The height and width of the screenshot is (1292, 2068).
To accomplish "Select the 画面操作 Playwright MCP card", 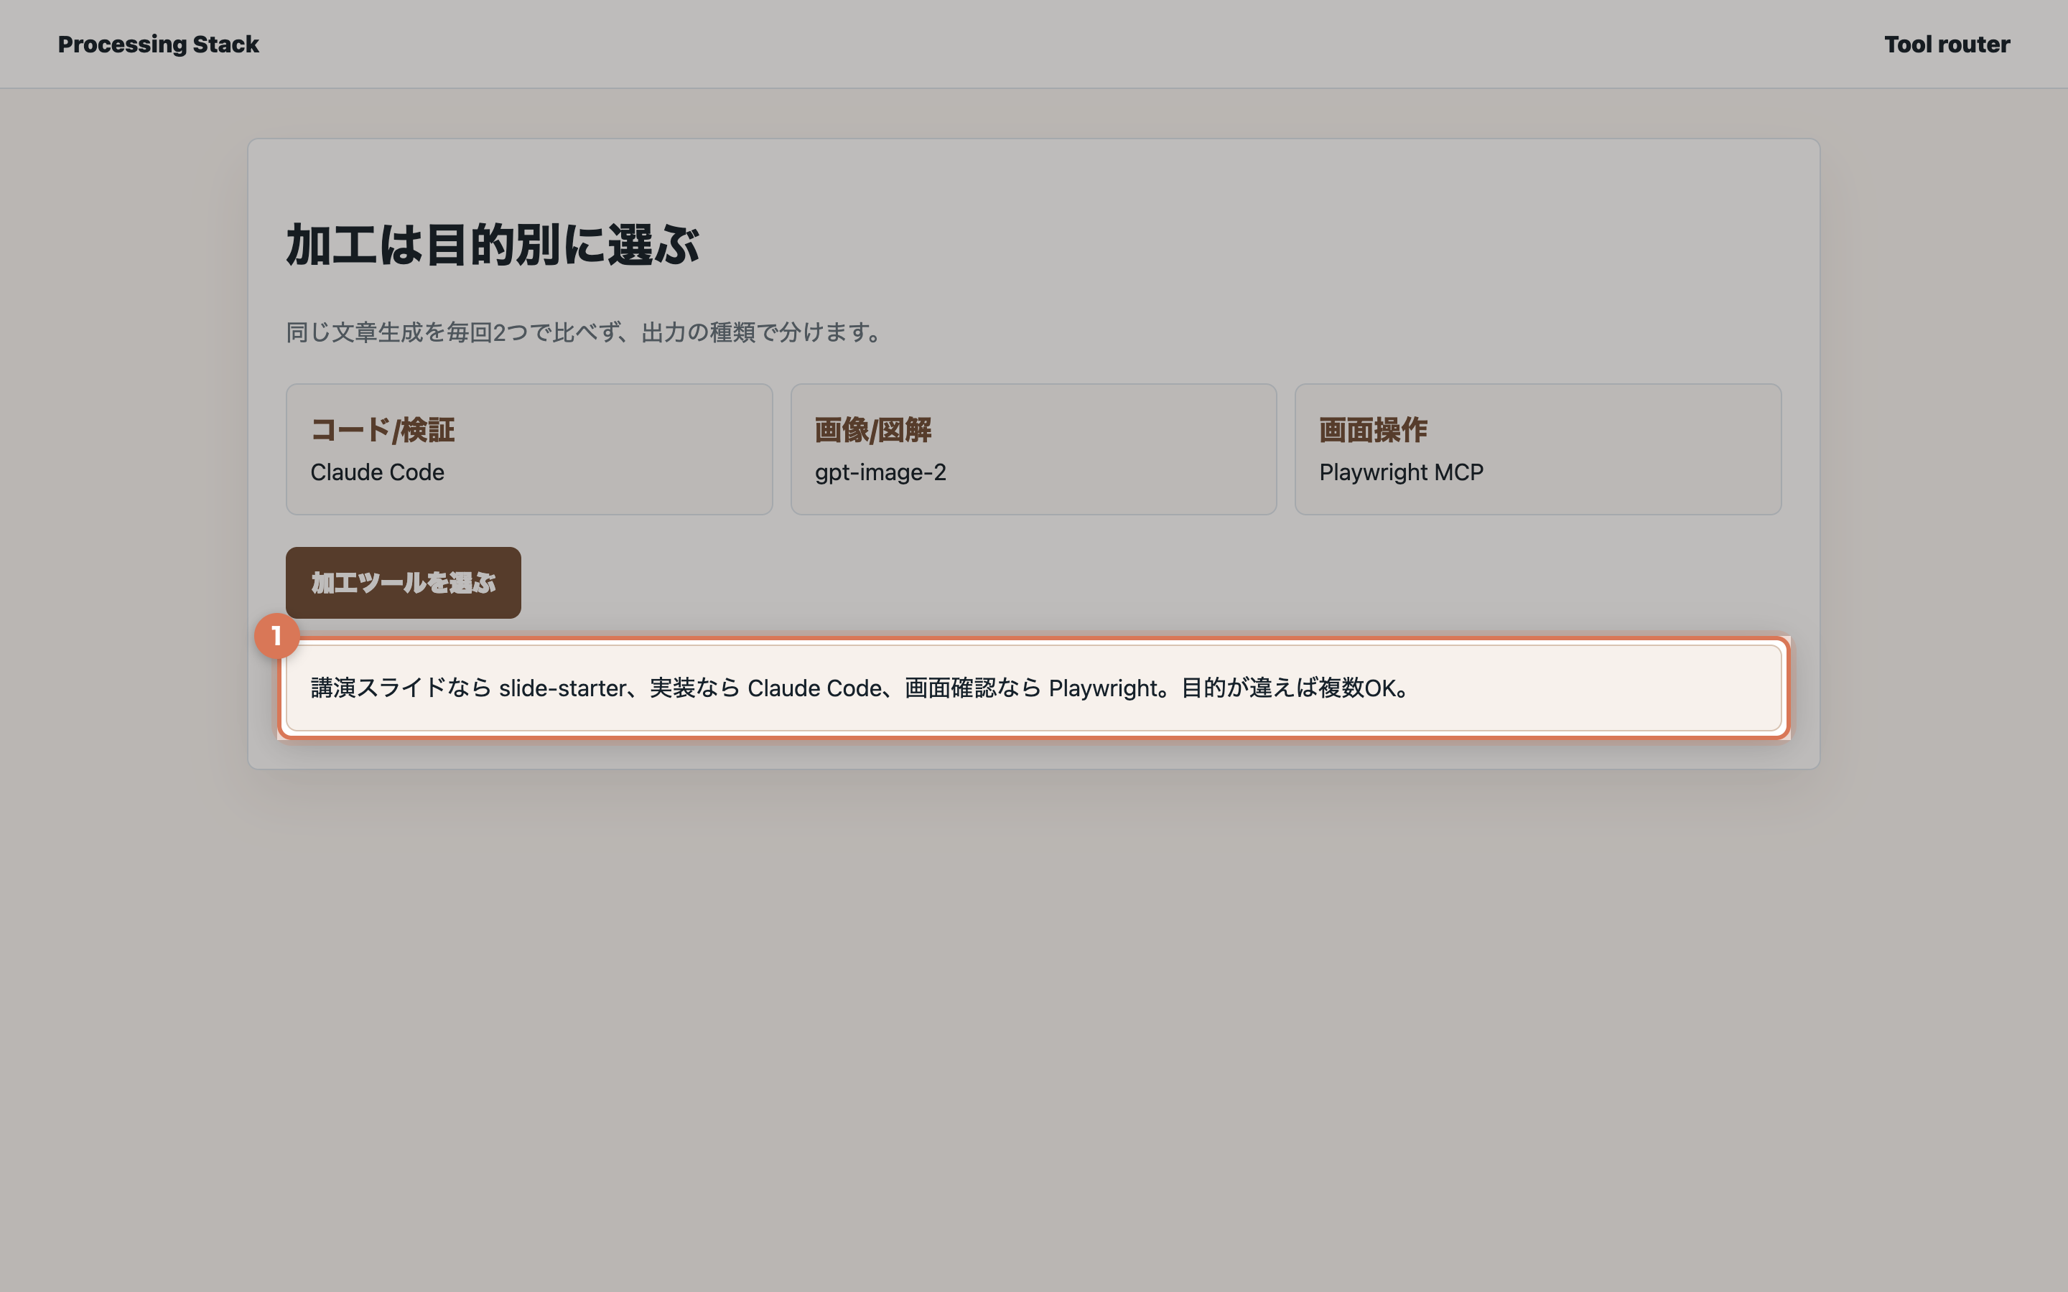I will (1537, 449).
